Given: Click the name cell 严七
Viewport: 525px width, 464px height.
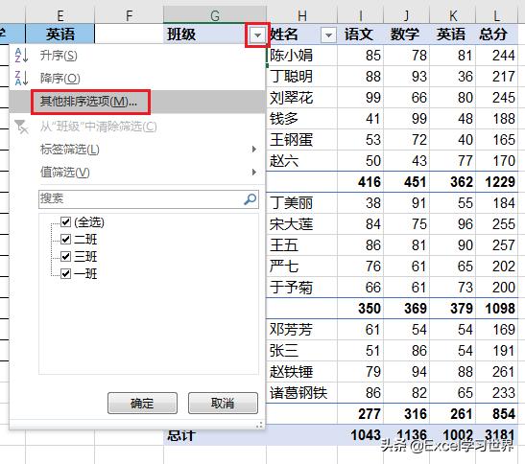Looking at the screenshot, I should [302, 266].
